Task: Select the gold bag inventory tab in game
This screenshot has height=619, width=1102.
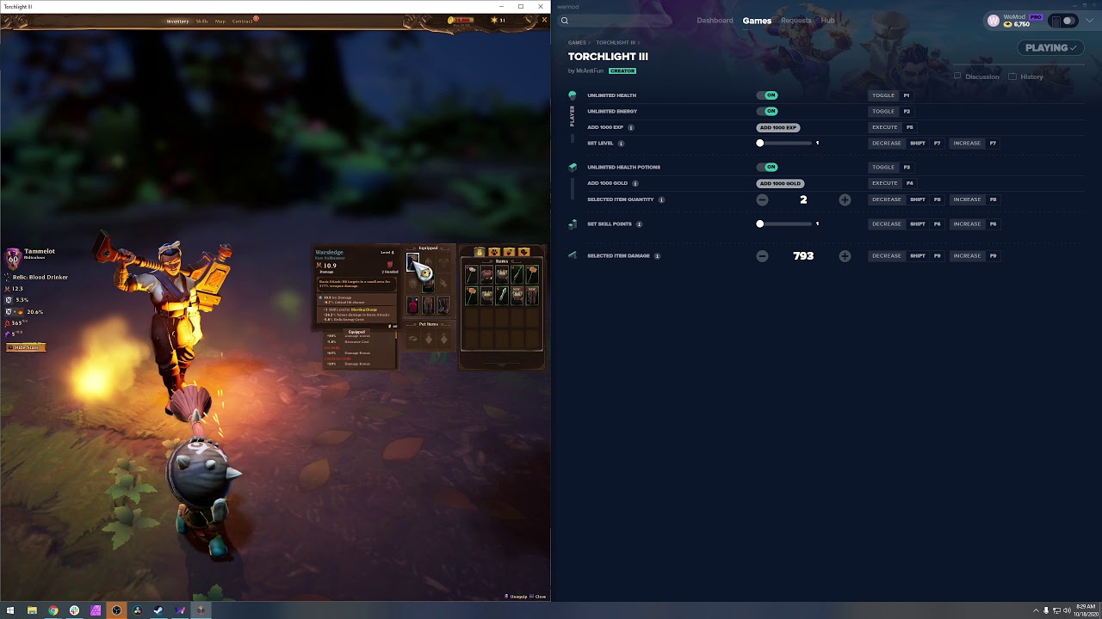Action: pyautogui.click(x=480, y=252)
